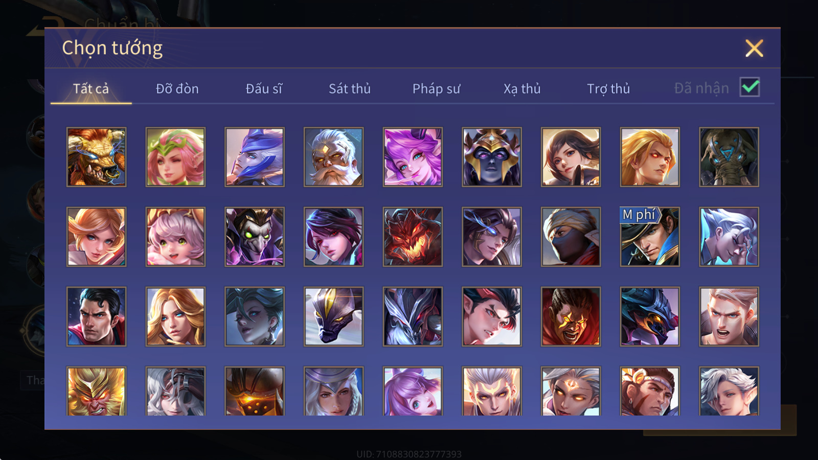Close the 'Chọn tướng' dialog
Image resolution: width=818 pixels, height=460 pixels.
754,49
